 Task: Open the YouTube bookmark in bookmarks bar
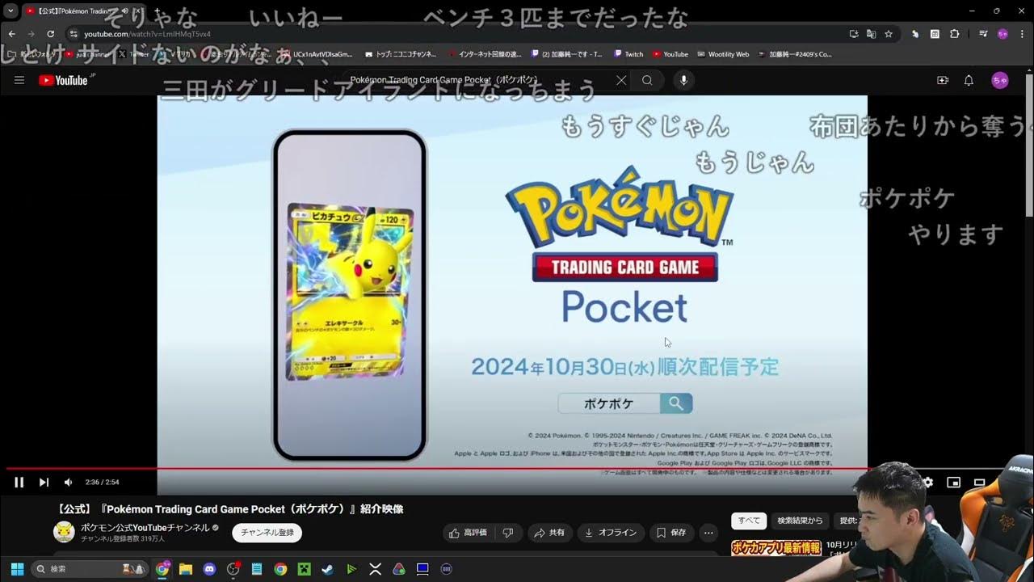click(x=670, y=54)
